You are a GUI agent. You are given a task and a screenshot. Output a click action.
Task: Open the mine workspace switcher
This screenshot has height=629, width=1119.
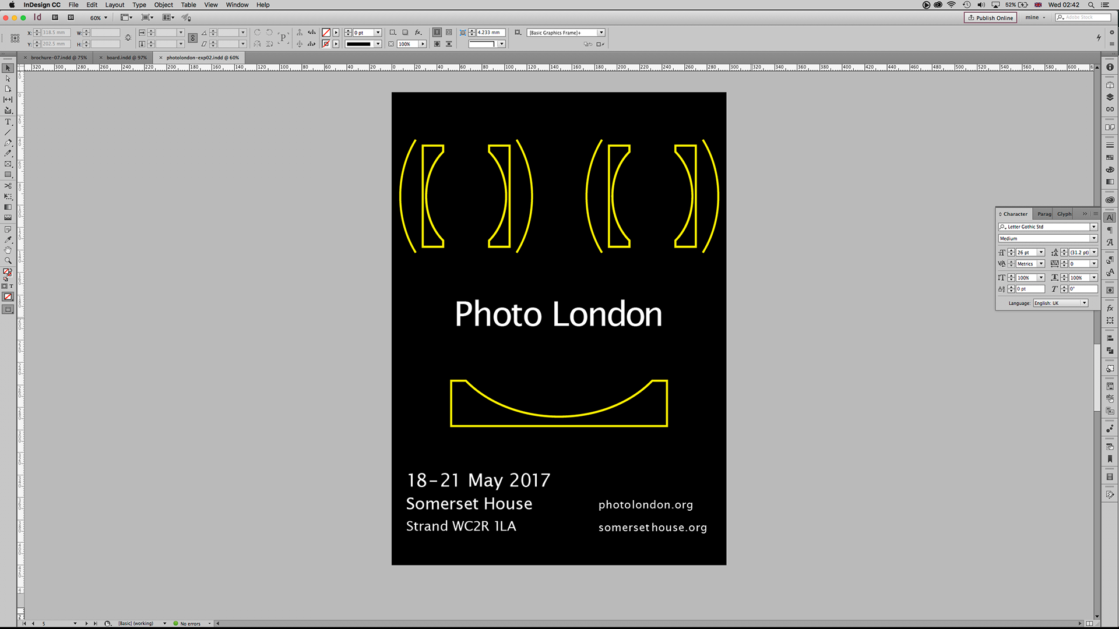point(1035,17)
